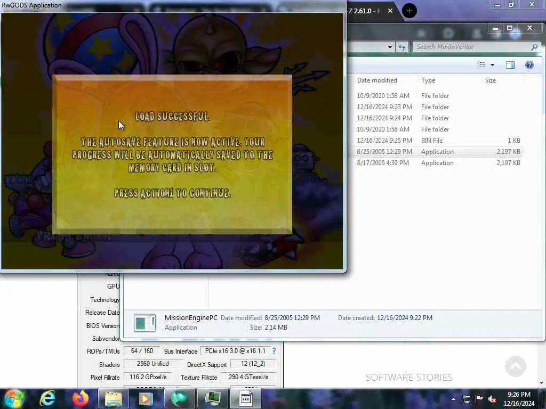Viewport: 546px width, 409px height.
Task: Open the taskbar clock showing 9:26 PM
Action: click(x=519, y=399)
